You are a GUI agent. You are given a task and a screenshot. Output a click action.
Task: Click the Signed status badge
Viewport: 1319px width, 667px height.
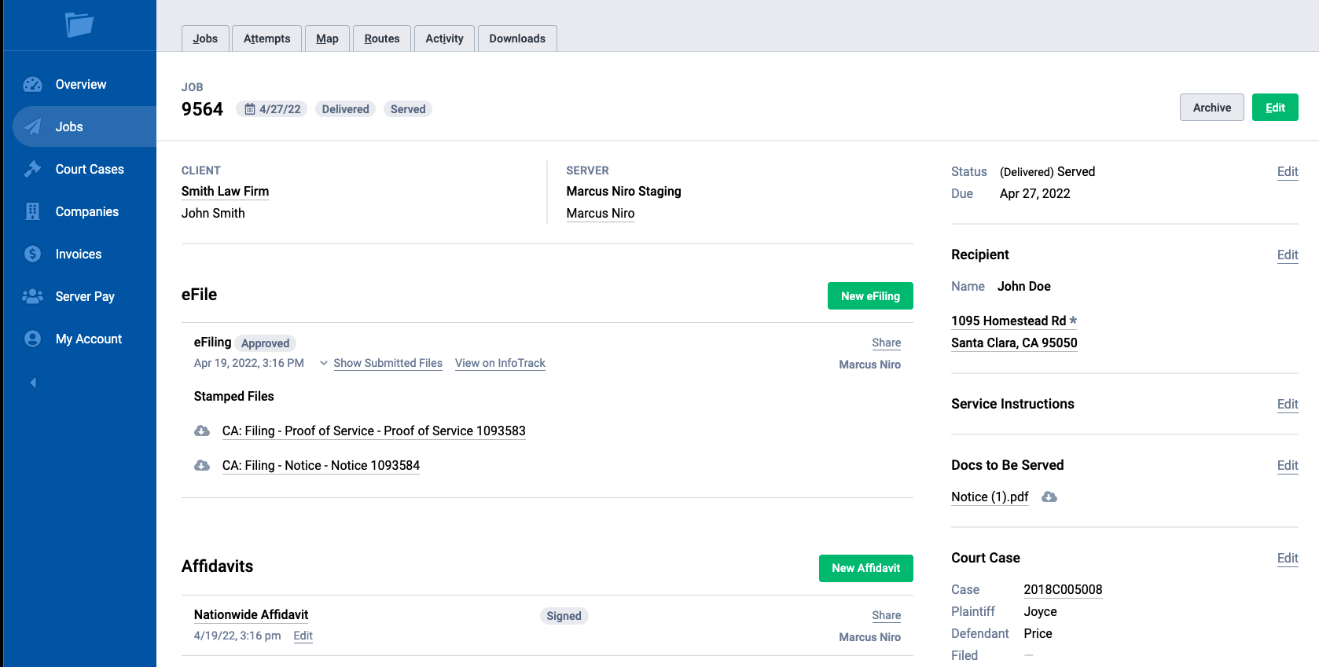564,616
